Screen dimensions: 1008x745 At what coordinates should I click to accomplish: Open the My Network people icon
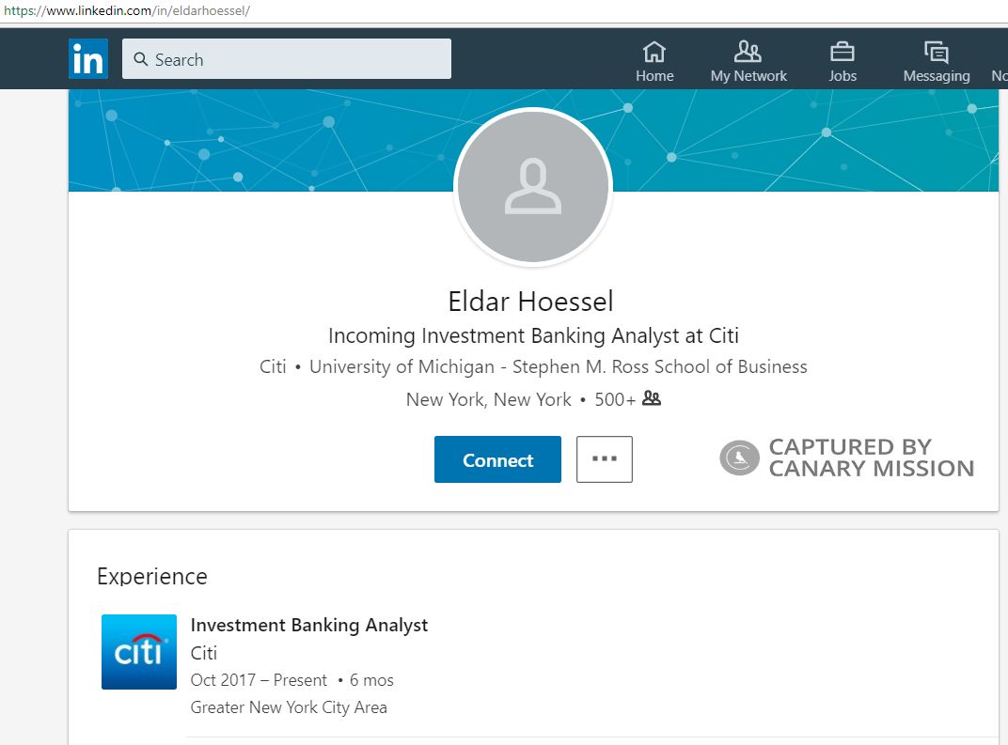(748, 52)
